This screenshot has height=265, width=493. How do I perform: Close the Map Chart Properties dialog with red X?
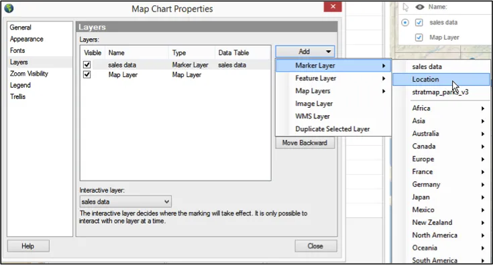pos(333,7)
